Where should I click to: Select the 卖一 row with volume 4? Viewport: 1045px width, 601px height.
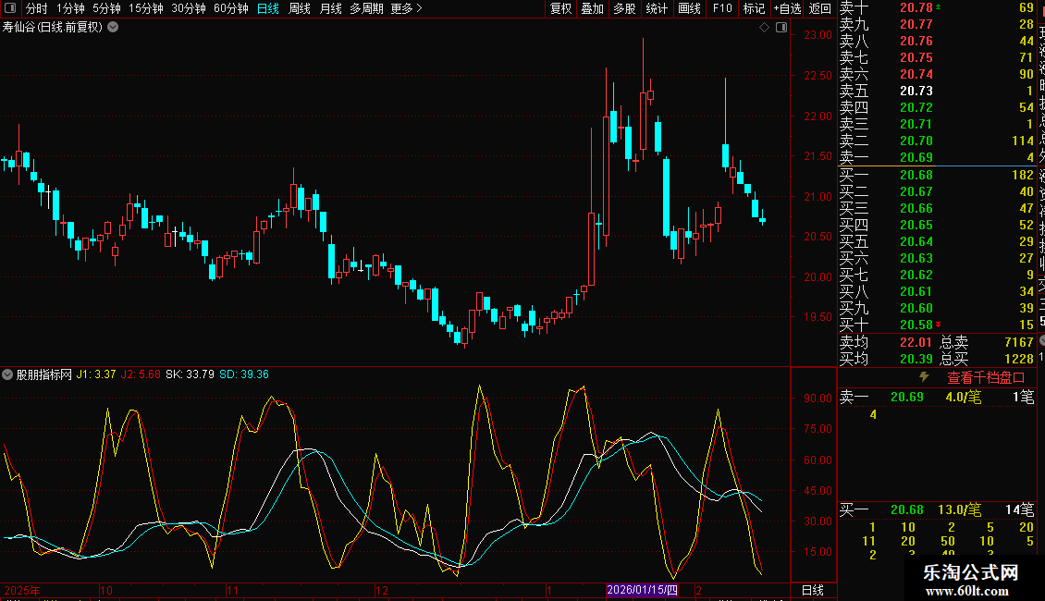[937, 157]
